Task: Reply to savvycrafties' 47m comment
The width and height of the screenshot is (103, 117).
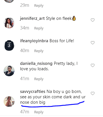Action: [39, 112]
